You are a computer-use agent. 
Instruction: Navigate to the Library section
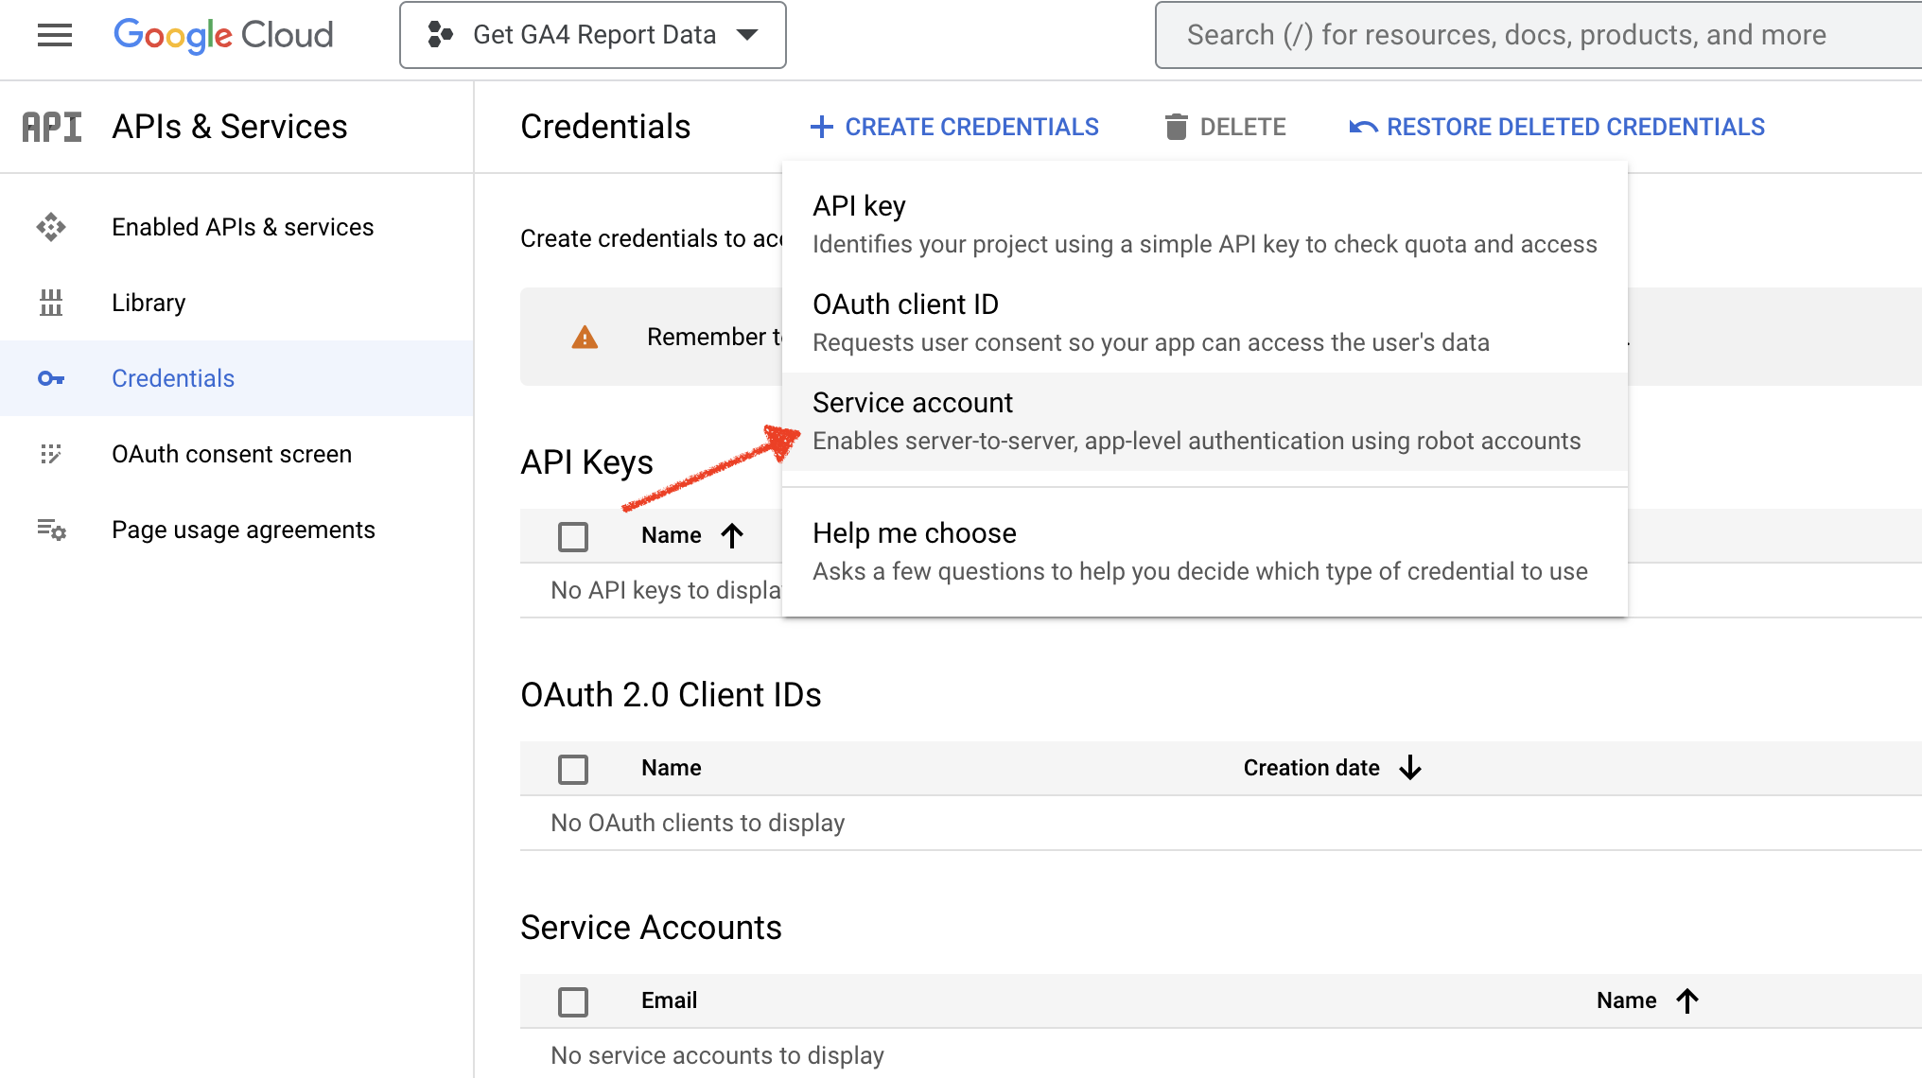pyautogui.click(x=148, y=304)
